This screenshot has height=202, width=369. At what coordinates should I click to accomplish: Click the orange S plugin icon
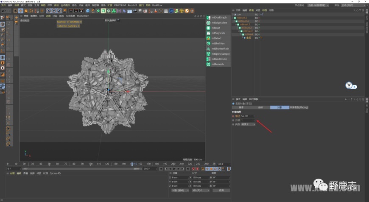click(187, 11)
